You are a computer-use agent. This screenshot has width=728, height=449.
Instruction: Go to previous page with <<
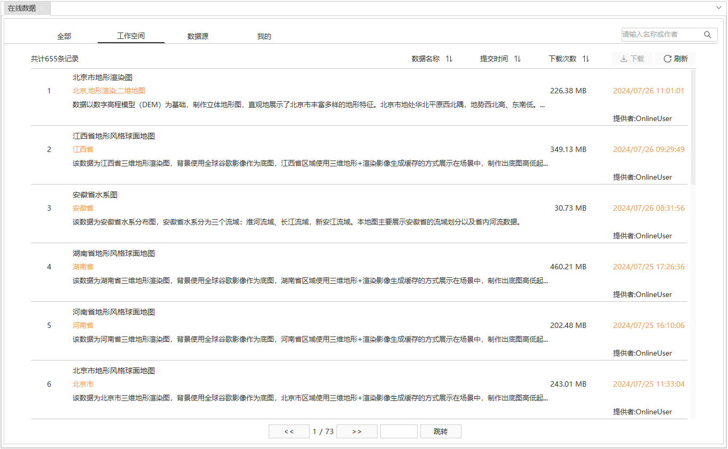pos(289,431)
